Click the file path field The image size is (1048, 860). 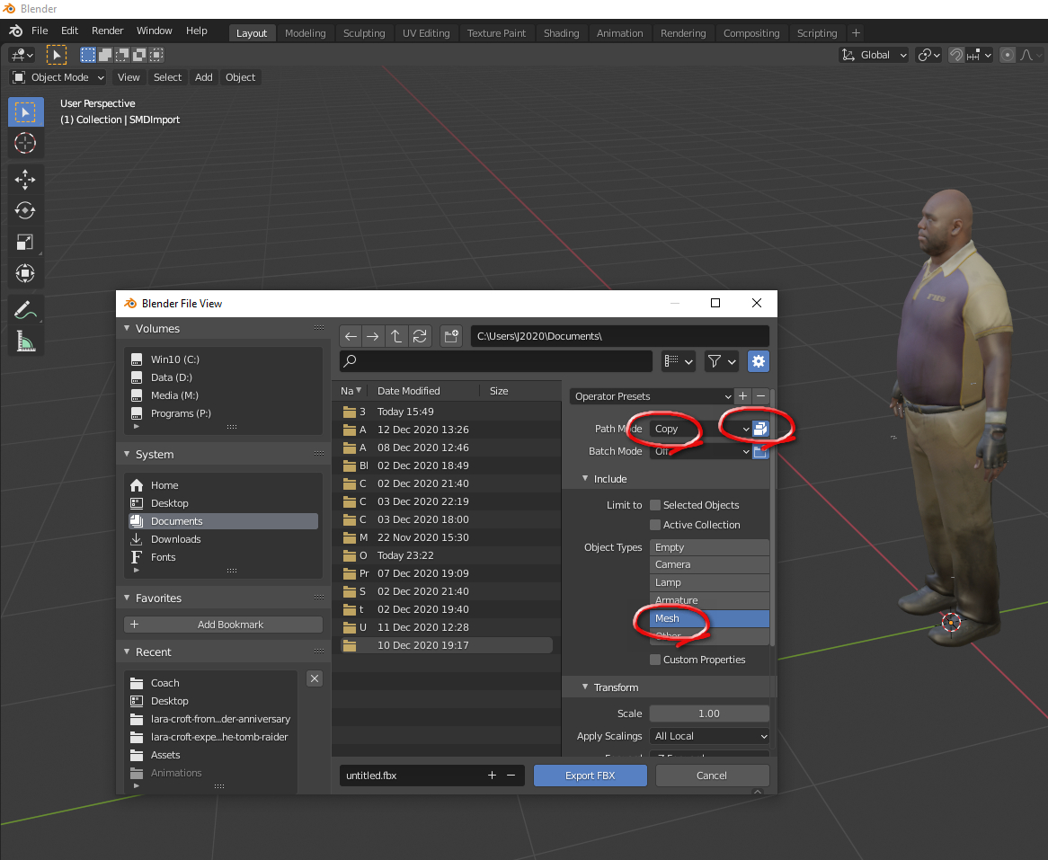coord(620,336)
